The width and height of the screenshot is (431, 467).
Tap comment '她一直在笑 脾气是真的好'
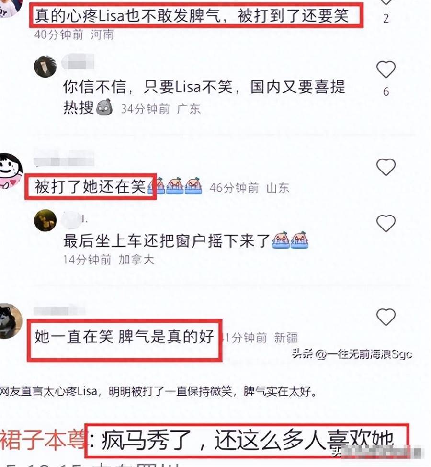pos(124,337)
